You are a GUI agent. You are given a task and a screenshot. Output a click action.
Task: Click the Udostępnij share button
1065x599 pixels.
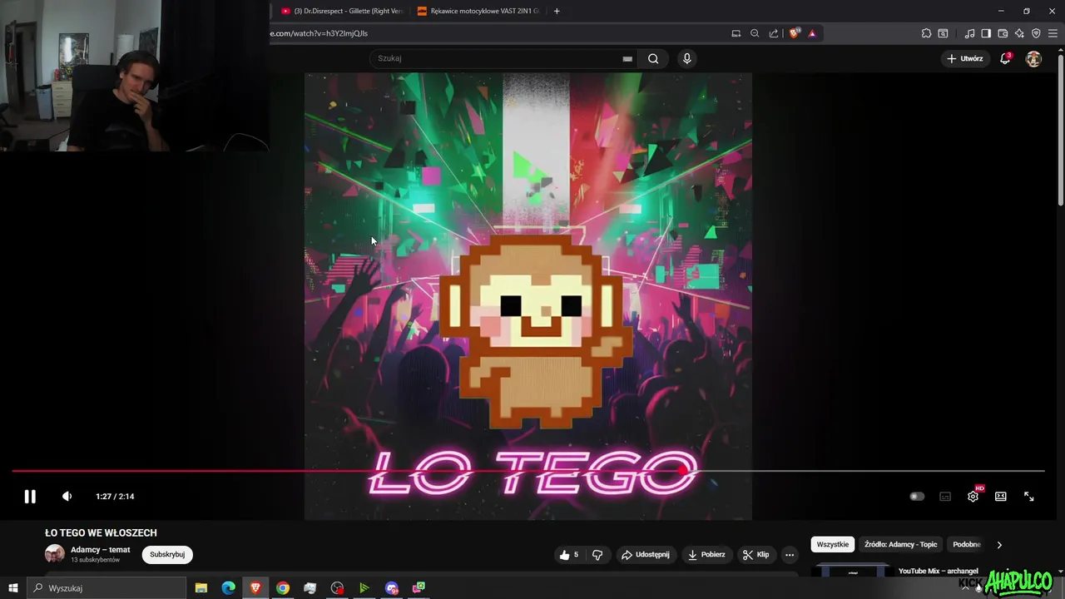click(645, 555)
